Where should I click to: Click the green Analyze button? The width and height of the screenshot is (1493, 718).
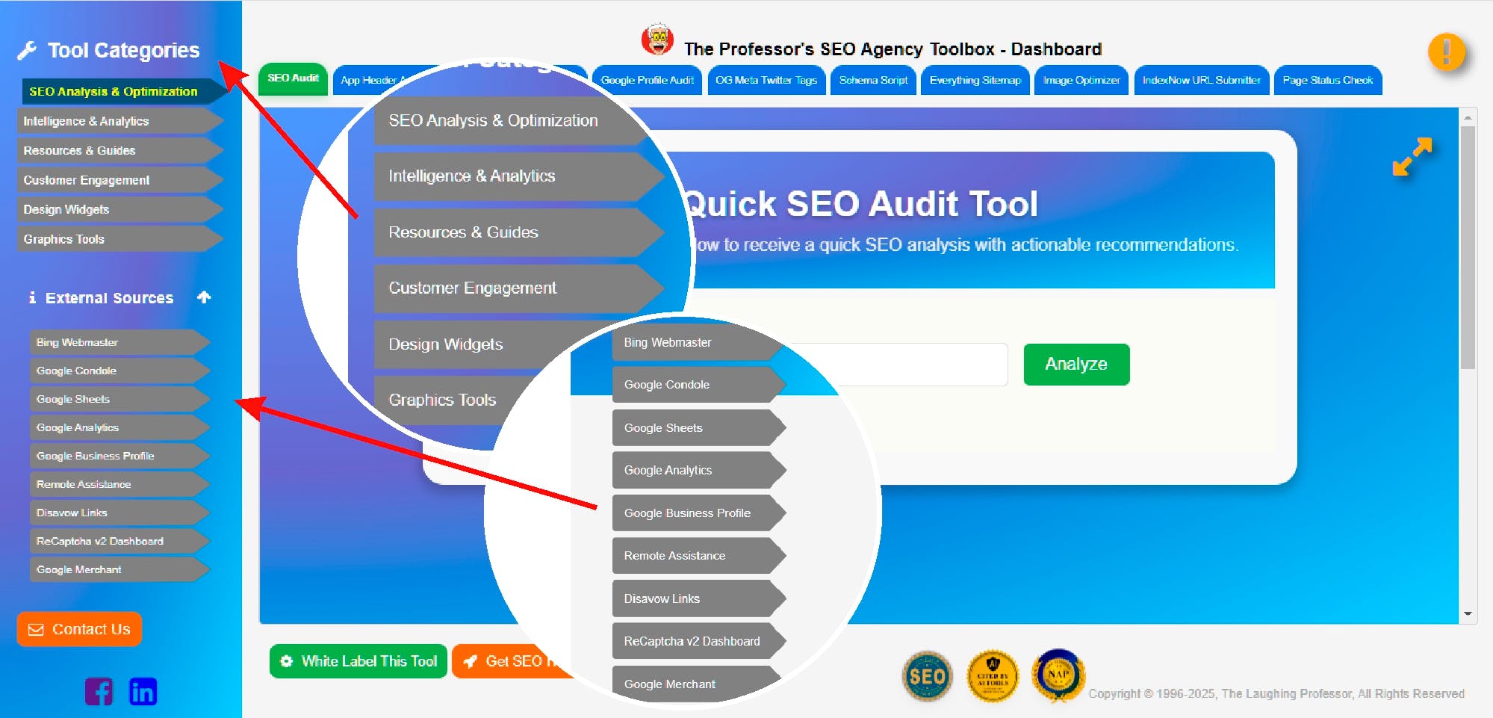[1076, 365]
